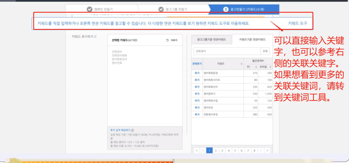349x163 pixels.
Task: Click 전체추가 to add all keywords
Action: [197, 64]
